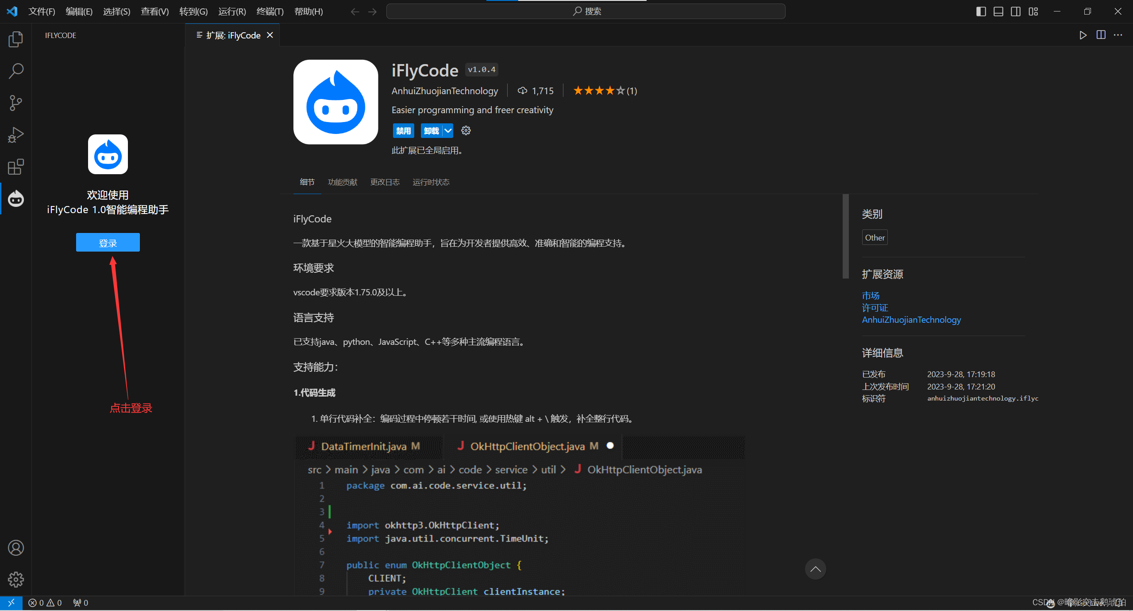The width and height of the screenshot is (1133, 611).
Task: Open the 许可证 link
Action: pos(875,308)
